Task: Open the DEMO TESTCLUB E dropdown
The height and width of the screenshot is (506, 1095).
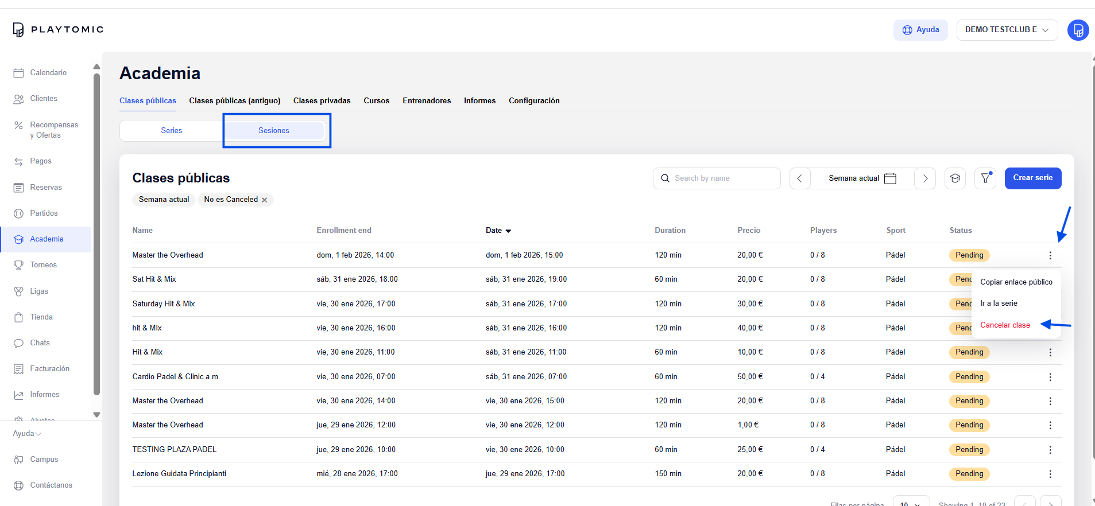Action: pos(1007,30)
